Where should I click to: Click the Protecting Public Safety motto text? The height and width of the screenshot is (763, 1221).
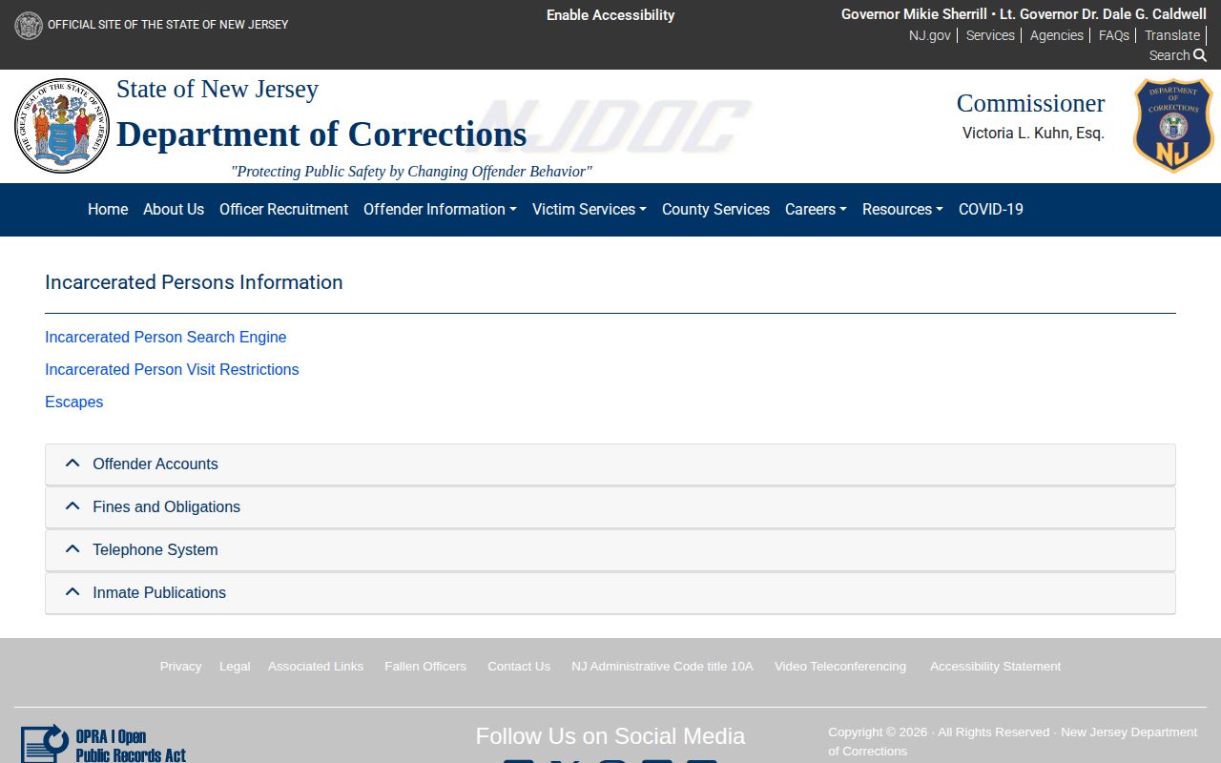411,172
